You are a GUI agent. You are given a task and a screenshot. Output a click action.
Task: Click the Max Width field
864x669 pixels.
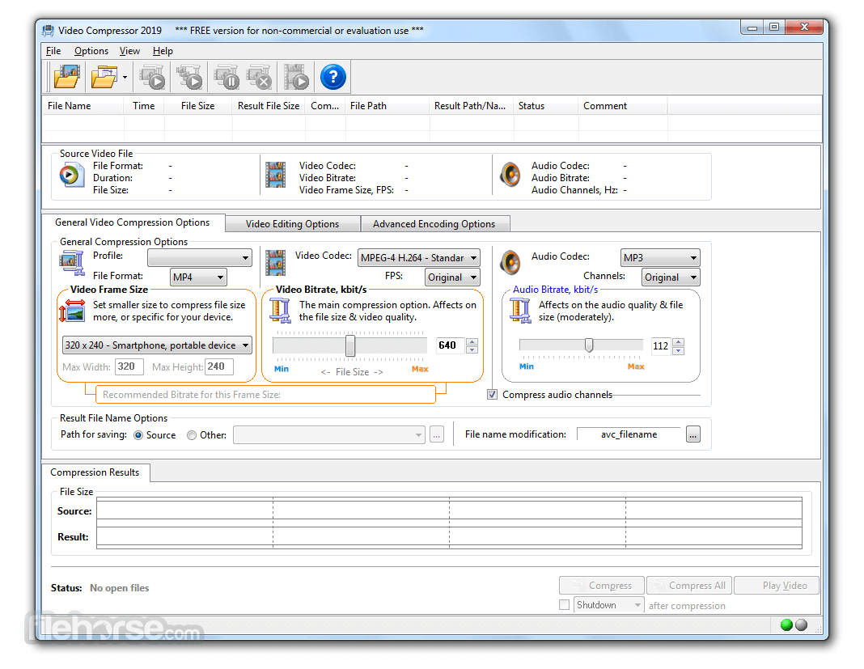(129, 366)
